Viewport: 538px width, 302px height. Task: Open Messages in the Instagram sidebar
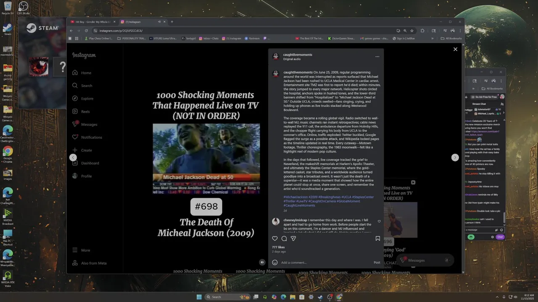85,124
